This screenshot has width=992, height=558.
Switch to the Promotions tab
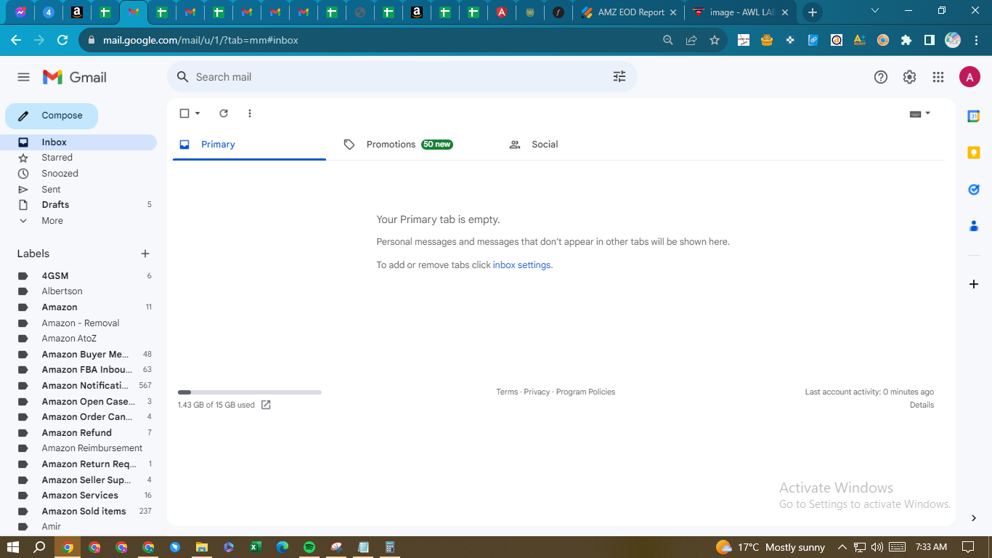pos(410,145)
